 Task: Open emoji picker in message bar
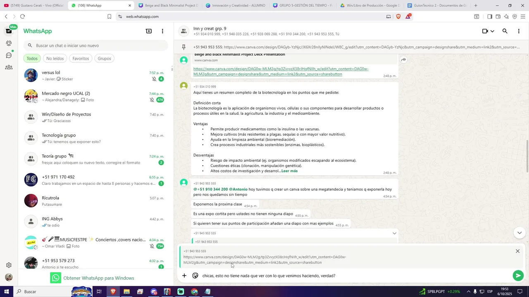coord(195,276)
